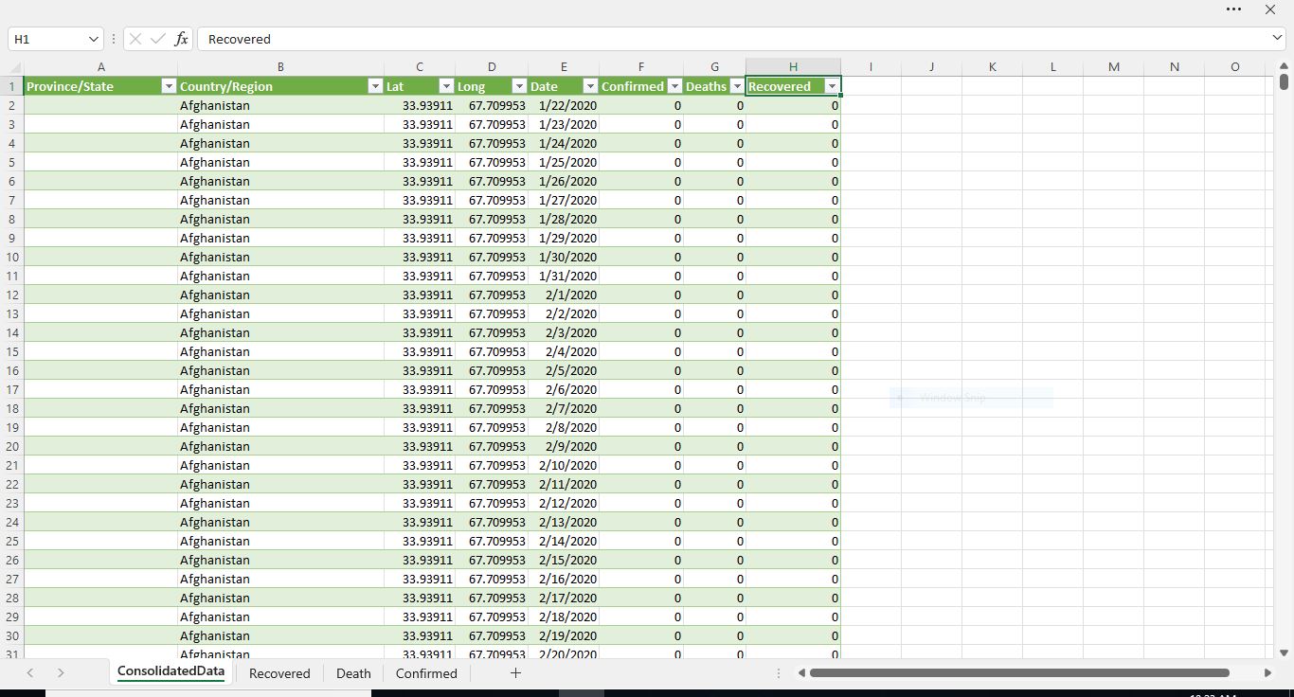
Task: Go to the next sheet with the right arrow
Action: pyautogui.click(x=61, y=672)
